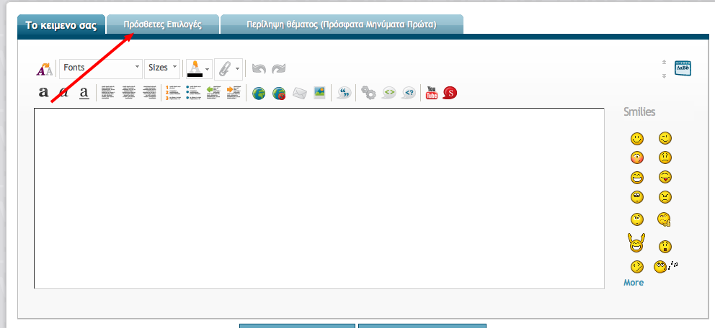715x328 pixels.
Task: Wrap selection in PHP tags bubble
Action: [x=409, y=93]
